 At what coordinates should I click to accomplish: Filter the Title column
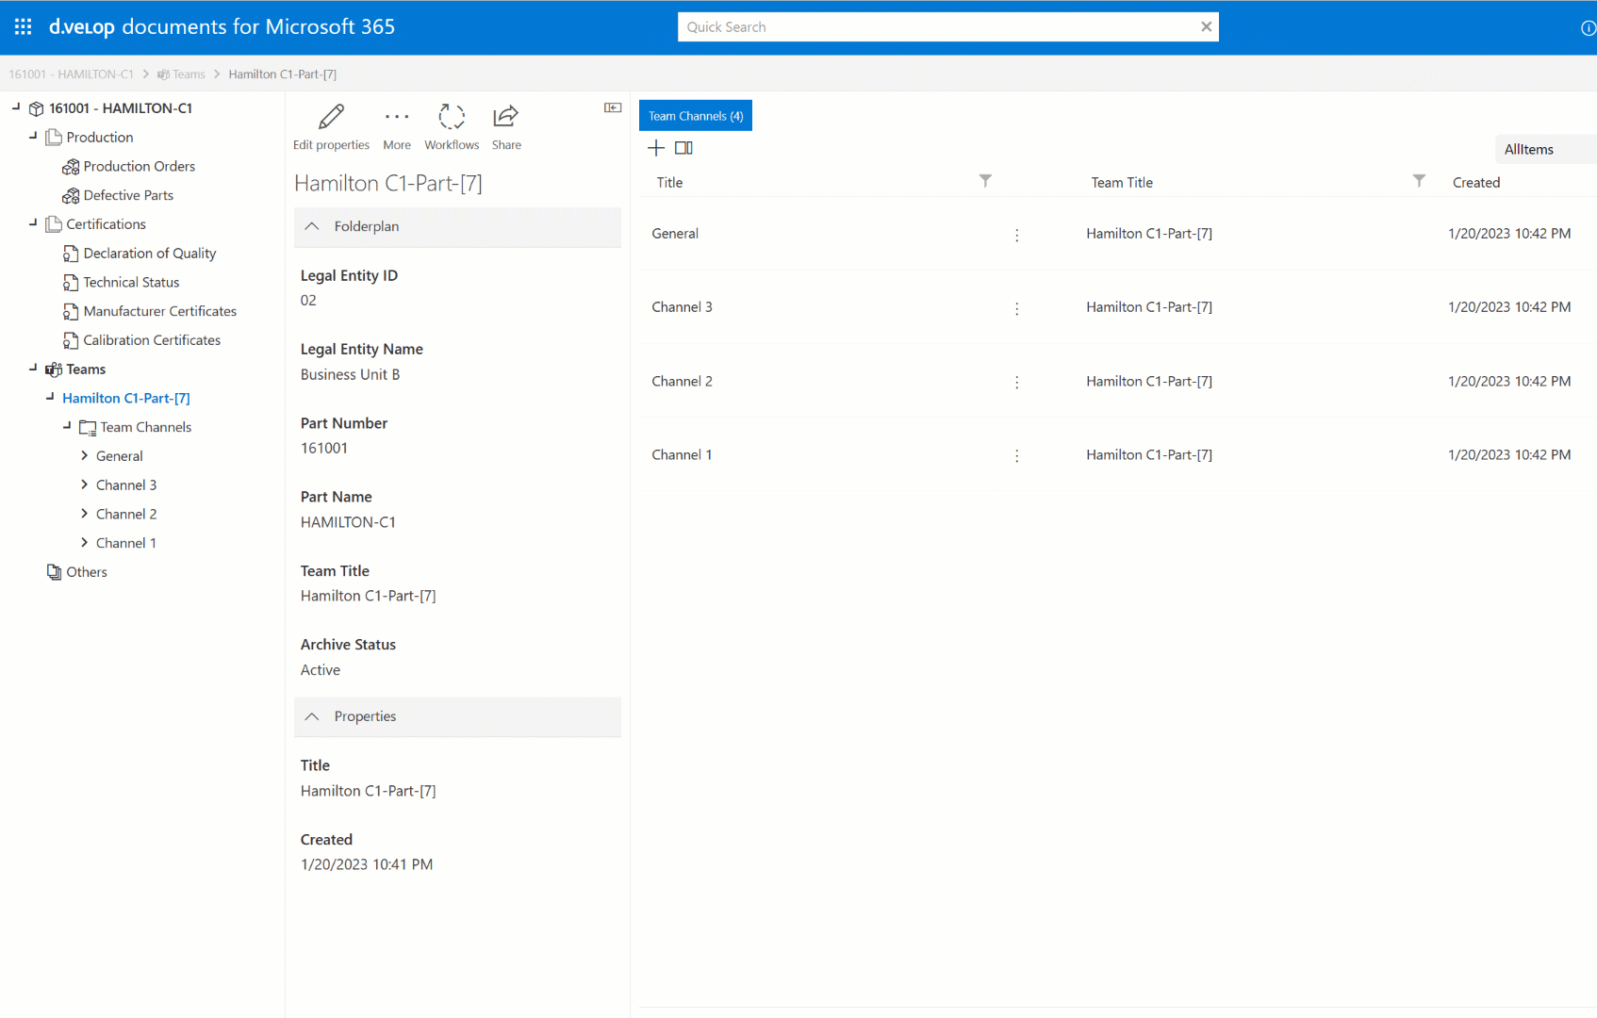point(985,181)
